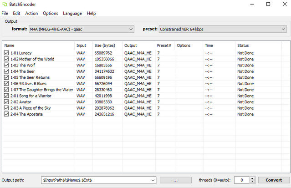Image resolution: width=291 pixels, height=188 pixels.
Task: Click size value 105356066
Action: tap(104, 59)
